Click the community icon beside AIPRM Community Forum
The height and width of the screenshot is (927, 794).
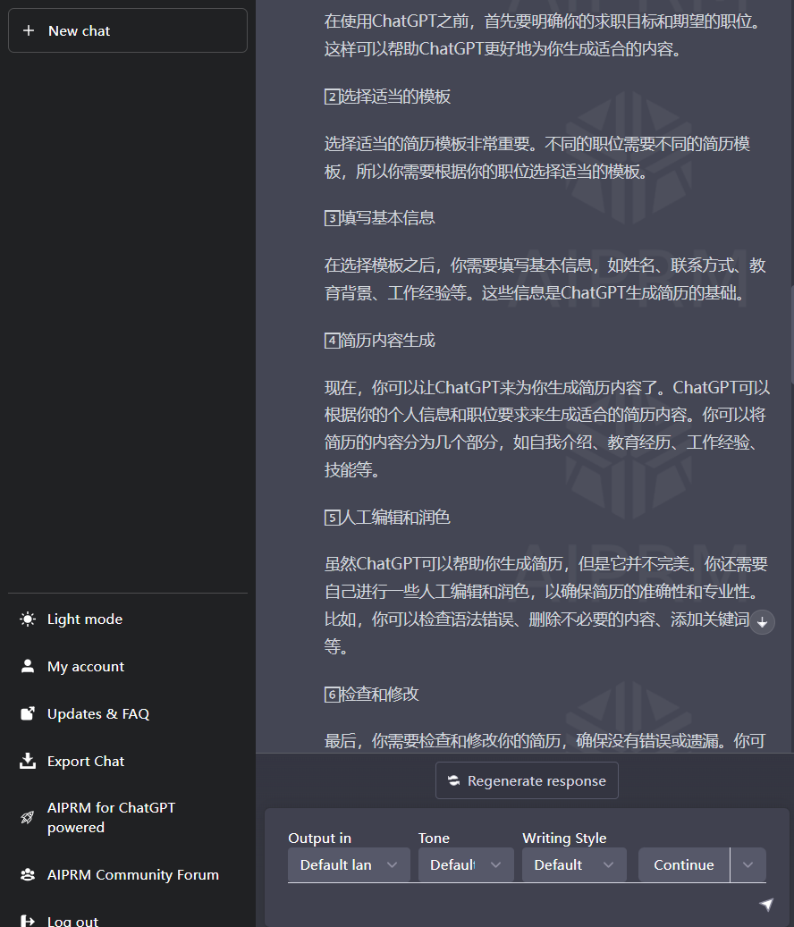[26, 874]
